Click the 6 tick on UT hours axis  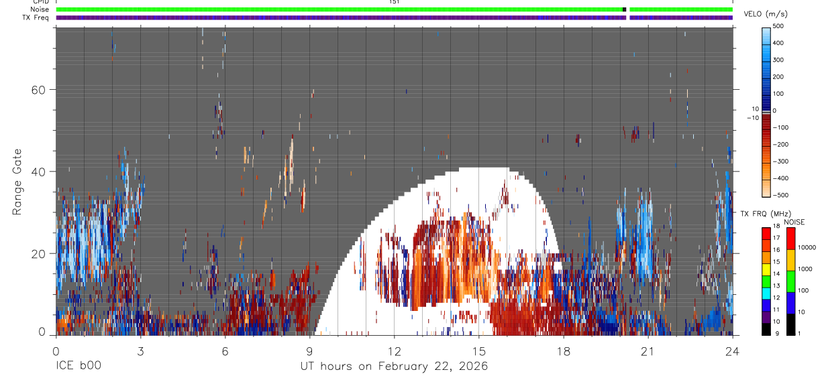[225, 351]
